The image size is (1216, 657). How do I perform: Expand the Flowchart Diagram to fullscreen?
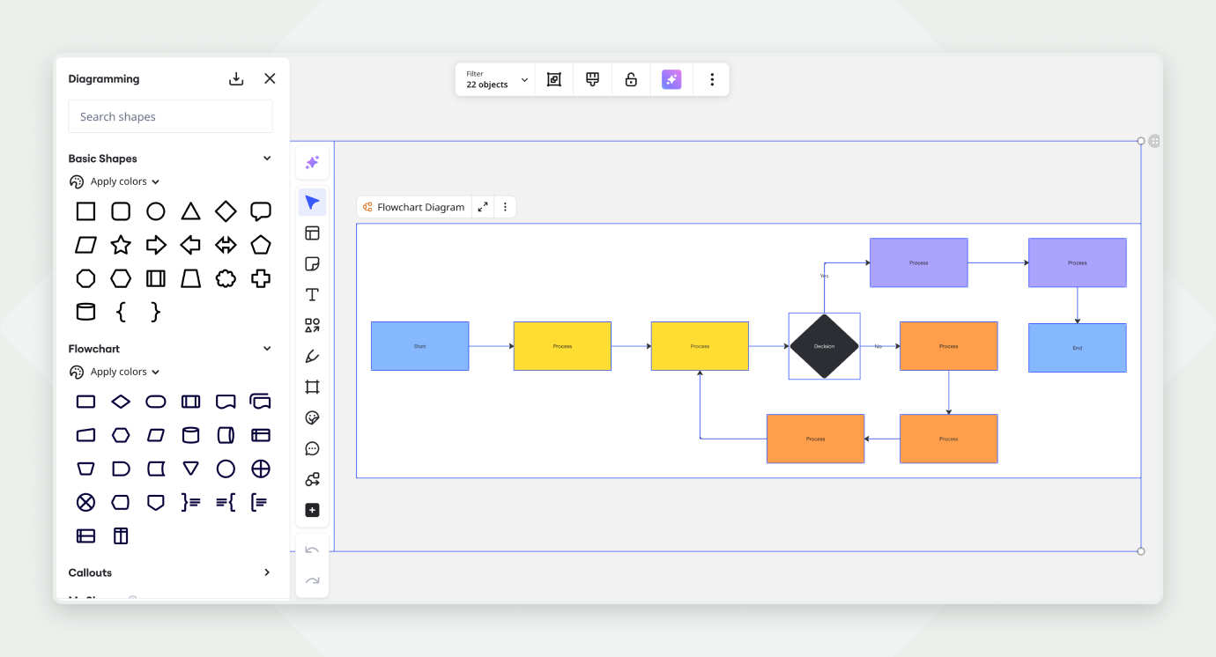(483, 207)
